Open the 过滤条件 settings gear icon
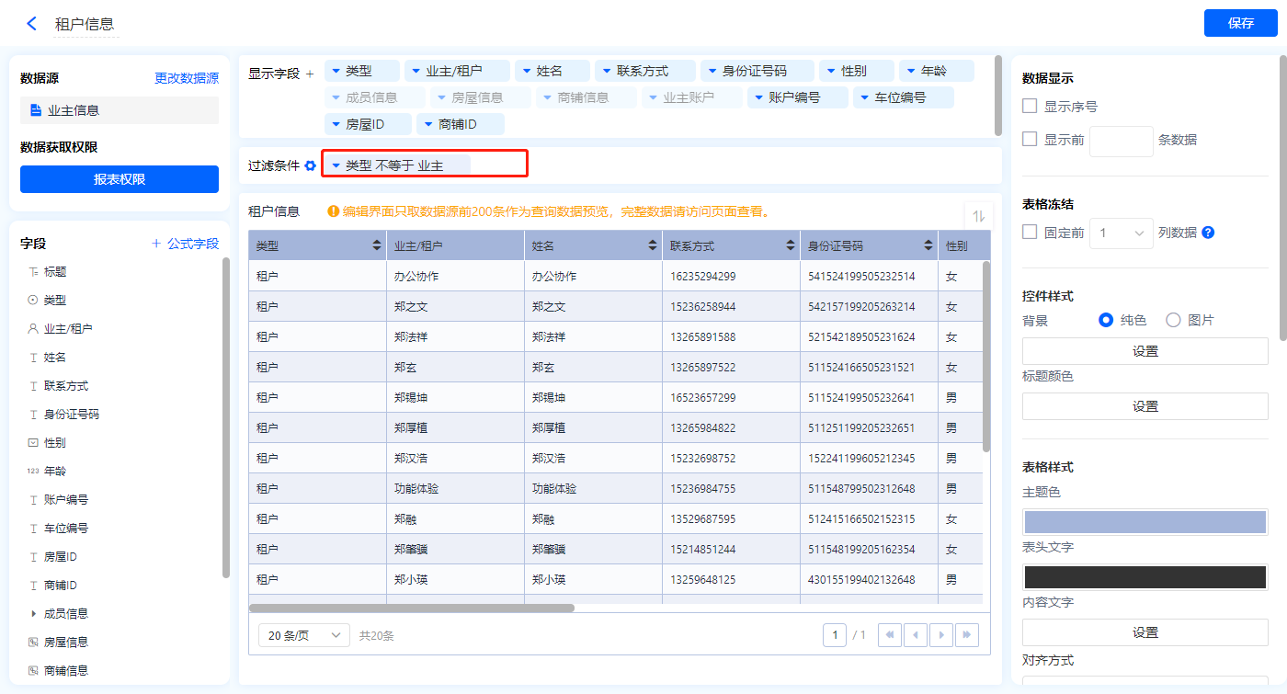This screenshot has width=1287, height=694. [x=311, y=165]
